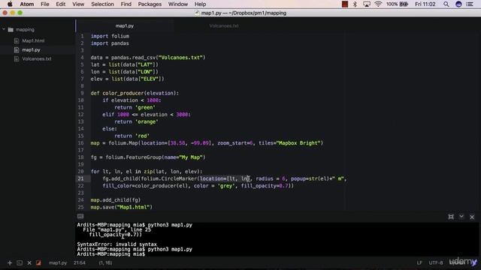Open the Apple menu
The image size is (481, 270).
click(10, 4)
